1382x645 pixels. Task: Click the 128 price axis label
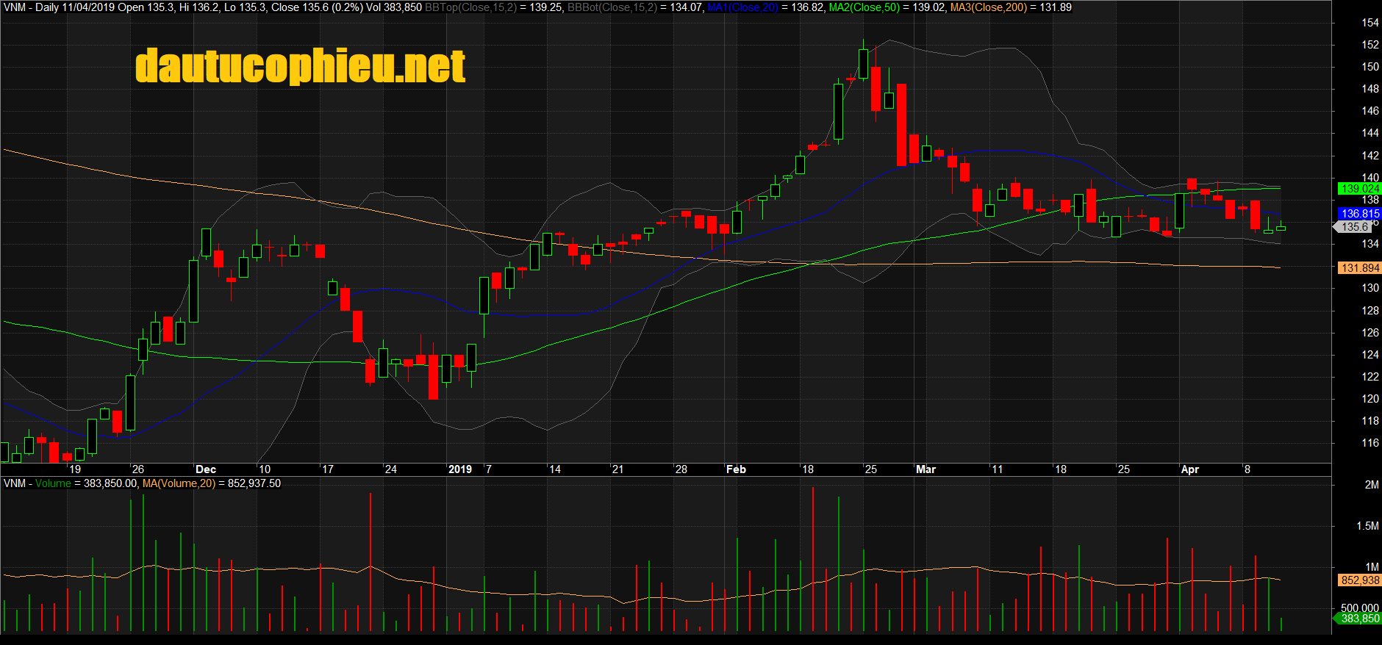coord(1370,311)
